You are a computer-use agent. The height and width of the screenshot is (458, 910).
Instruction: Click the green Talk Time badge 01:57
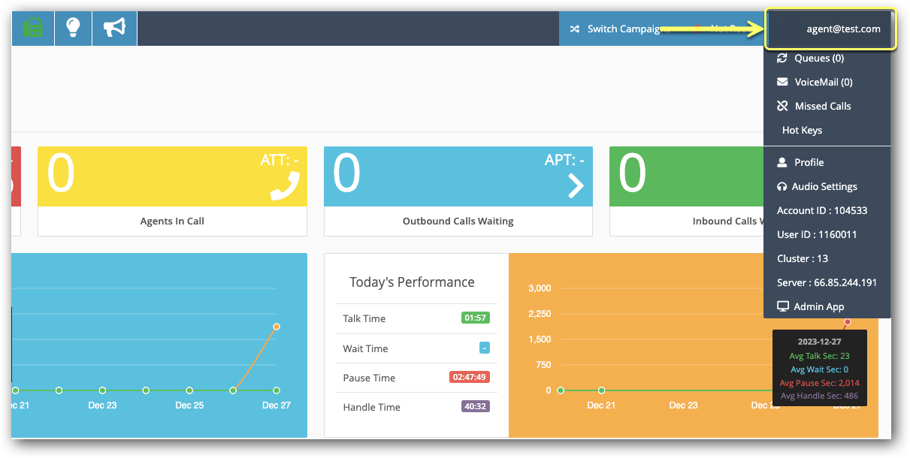tap(475, 318)
